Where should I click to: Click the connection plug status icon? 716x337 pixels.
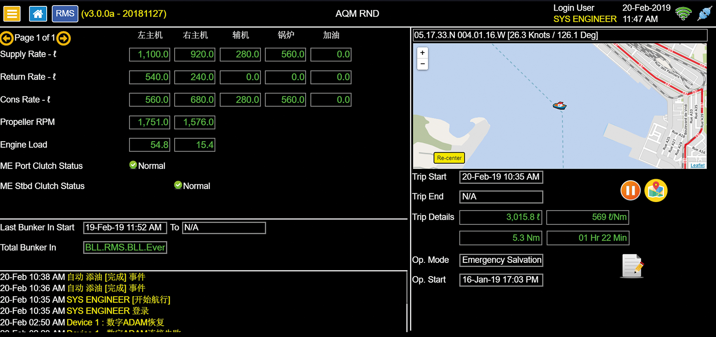coord(705,13)
